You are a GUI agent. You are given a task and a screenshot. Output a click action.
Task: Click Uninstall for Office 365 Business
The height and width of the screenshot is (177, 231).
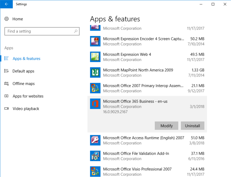click(x=192, y=126)
